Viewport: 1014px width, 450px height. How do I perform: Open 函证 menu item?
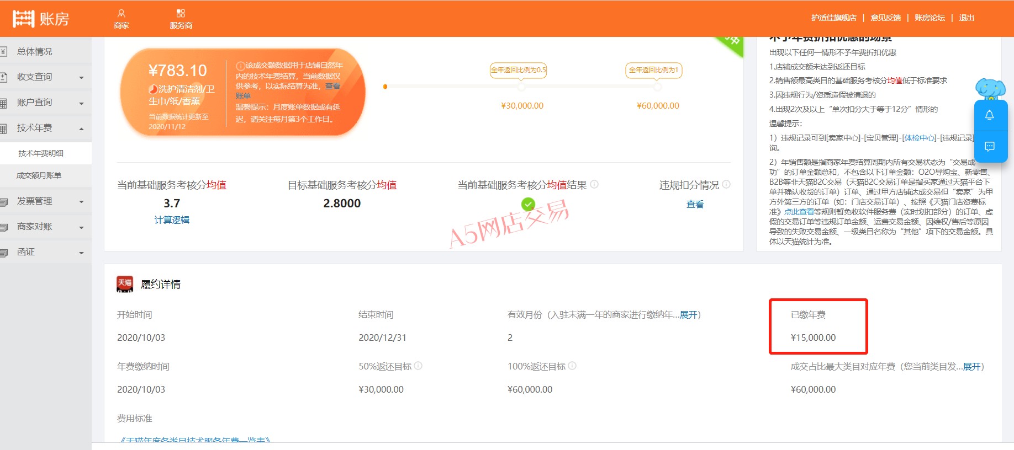[25, 252]
